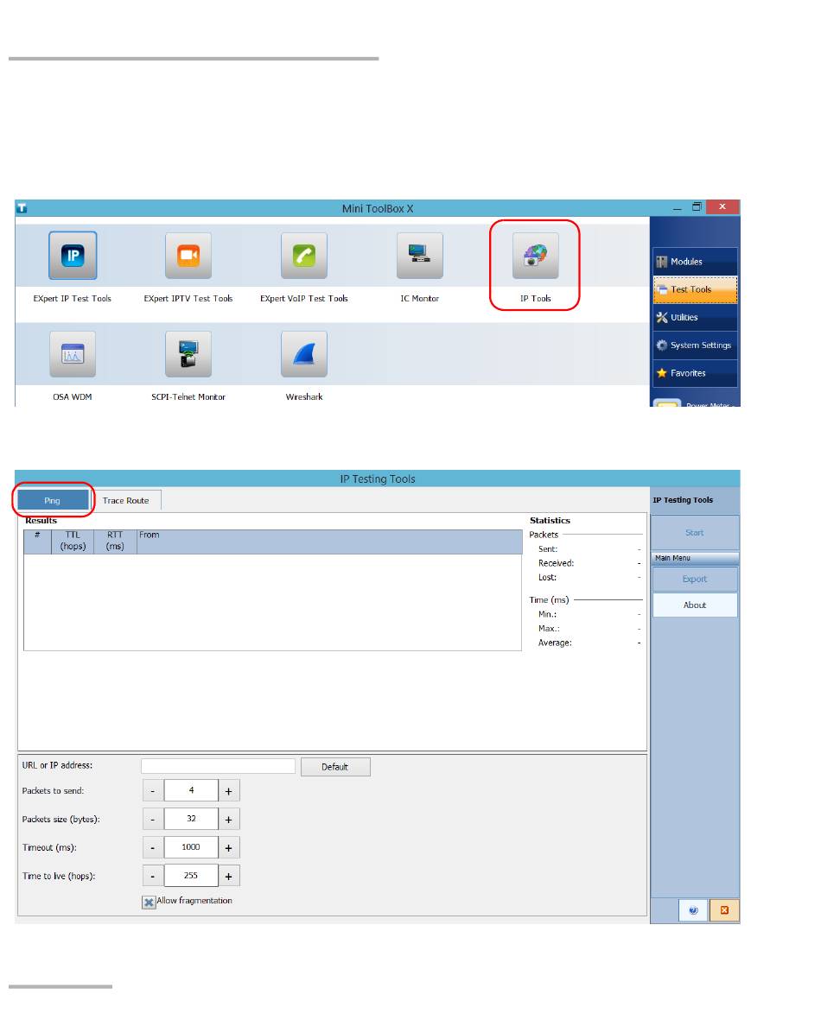The image size is (821, 1020).
Task: Click the Main Menu header
Action: pos(695,558)
